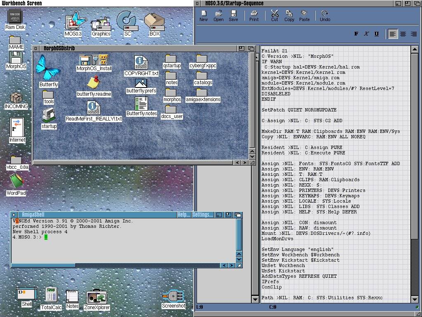Click Help... in AmigaShell title bar
The height and width of the screenshot is (317, 422).
tap(183, 215)
